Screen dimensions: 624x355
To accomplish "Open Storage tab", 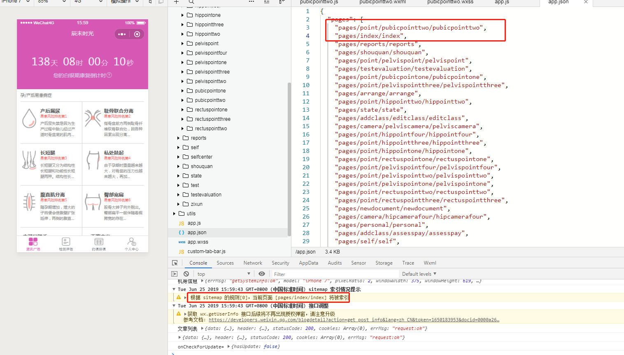I will (384, 263).
